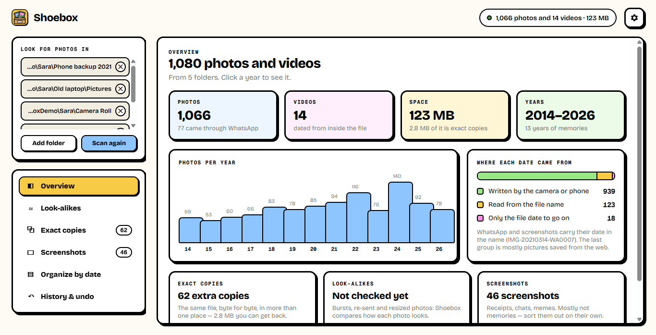Click the green status dot in header

coord(489,18)
